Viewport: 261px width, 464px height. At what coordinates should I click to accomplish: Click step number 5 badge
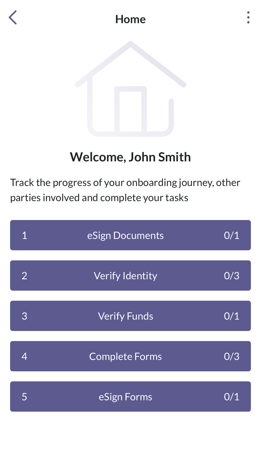tap(24, 397)
